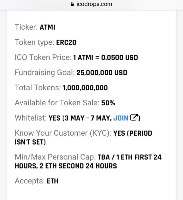Click the Know Your Customer label

coord(63,133)
